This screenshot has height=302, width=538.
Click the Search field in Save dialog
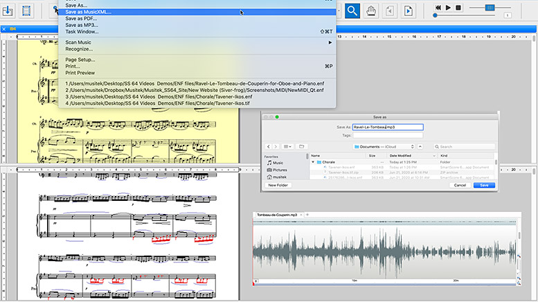point(464,147)
